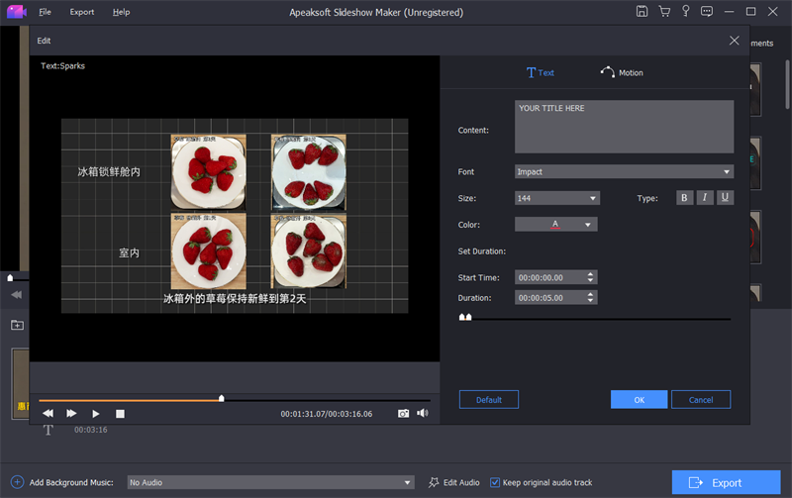This screenshot has width=792, height=498.
Task: Toggle Bold text type
Action: tap(684, 197)
